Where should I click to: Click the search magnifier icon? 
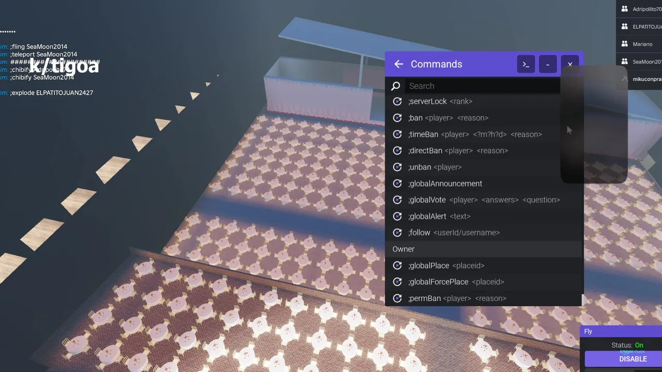coord(396,86)
